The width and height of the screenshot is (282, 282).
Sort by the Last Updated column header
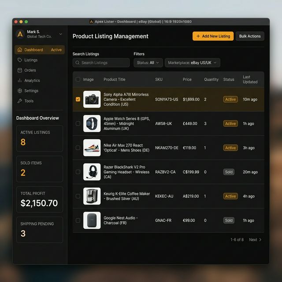click(x=250, y=79)
